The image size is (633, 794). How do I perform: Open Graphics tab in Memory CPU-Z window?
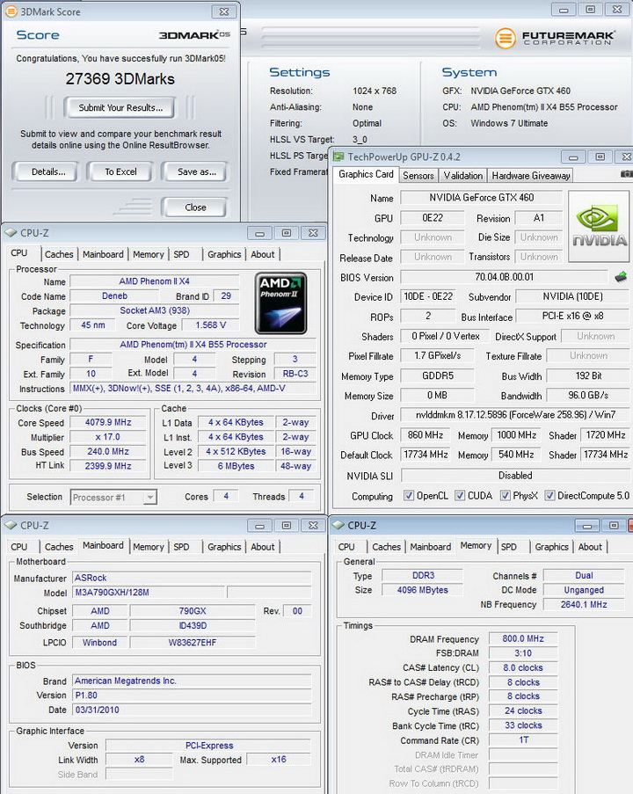[x=551, y=547]
